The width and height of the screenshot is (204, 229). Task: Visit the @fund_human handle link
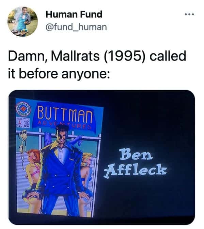pos(76,27)
